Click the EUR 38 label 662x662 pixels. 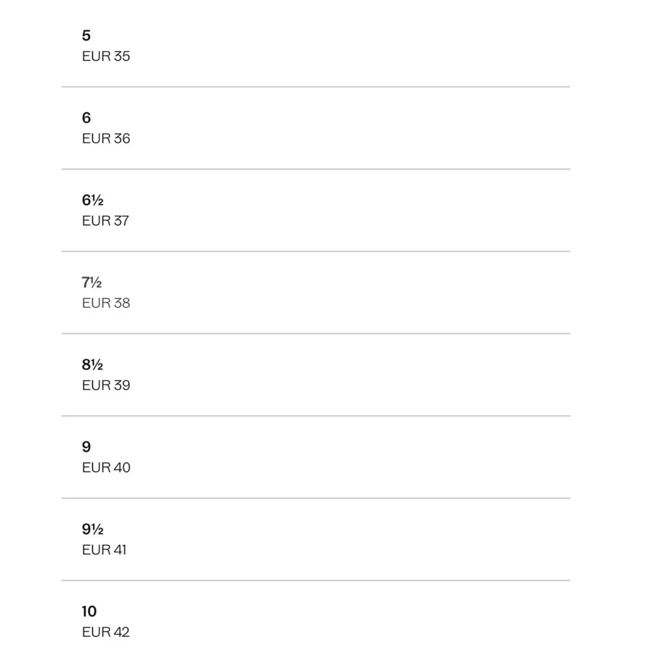point(106,303)
